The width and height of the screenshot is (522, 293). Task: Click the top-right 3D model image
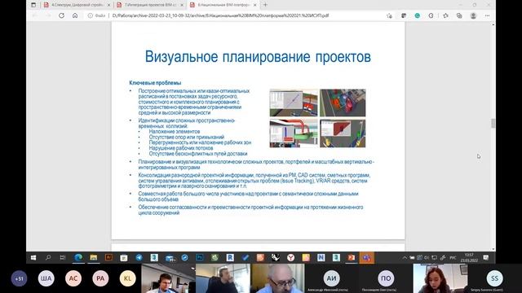click(343, 103)
